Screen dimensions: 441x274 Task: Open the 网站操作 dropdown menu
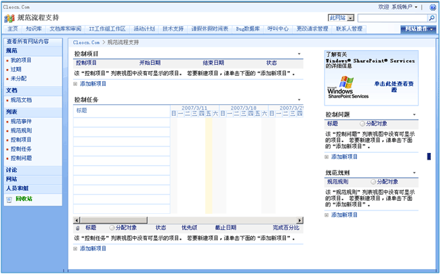coord(418,29)
